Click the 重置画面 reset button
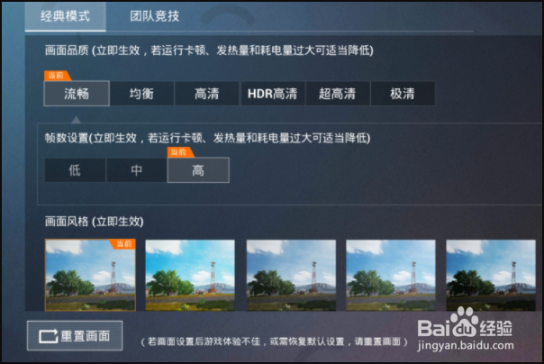Image resolution: width=544 pixels, height=364 pixels. (75, 335)
